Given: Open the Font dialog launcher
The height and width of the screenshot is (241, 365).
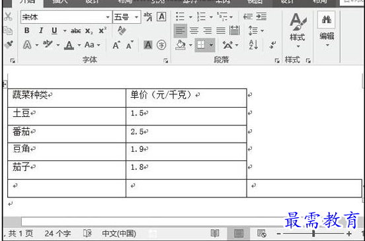Looking at the screenshot, I should click(x=166, y=61).
